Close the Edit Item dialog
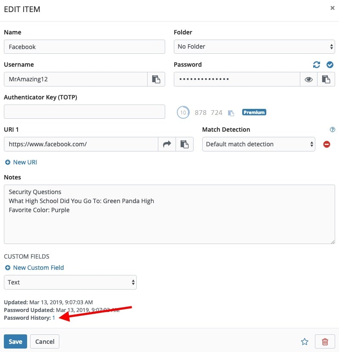 [332, 8]
